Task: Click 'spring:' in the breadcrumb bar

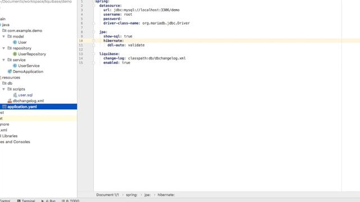Action: 132,195
